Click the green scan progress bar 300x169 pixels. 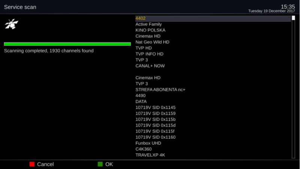point(67,44)
